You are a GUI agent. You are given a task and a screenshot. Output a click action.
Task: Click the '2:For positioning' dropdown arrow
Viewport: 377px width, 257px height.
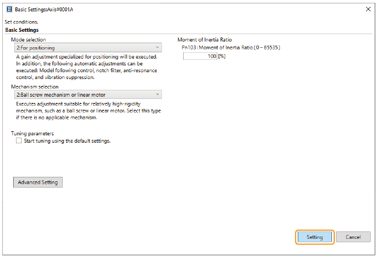coord(158,48)
